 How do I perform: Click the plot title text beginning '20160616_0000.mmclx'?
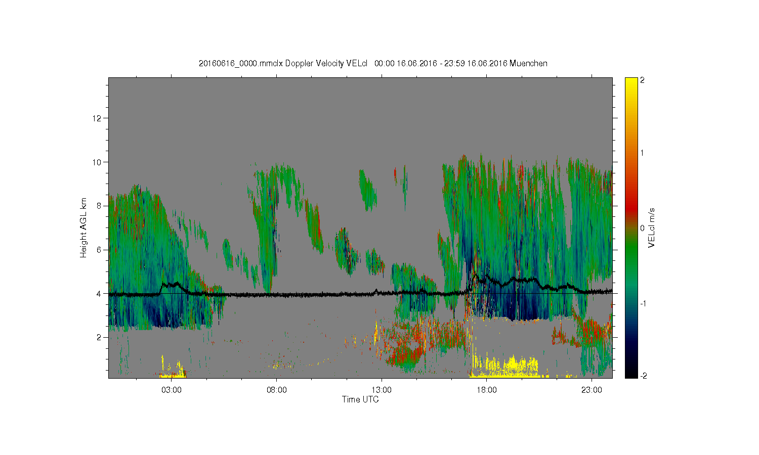[373, 63]
